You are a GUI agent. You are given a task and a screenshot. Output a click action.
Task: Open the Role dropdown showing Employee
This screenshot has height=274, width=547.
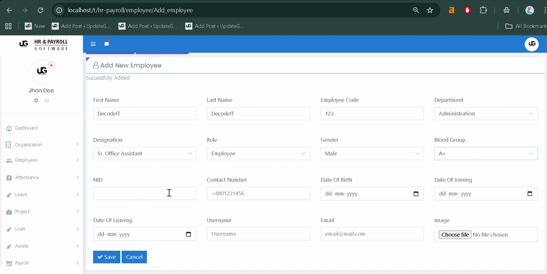click(258, 153)
